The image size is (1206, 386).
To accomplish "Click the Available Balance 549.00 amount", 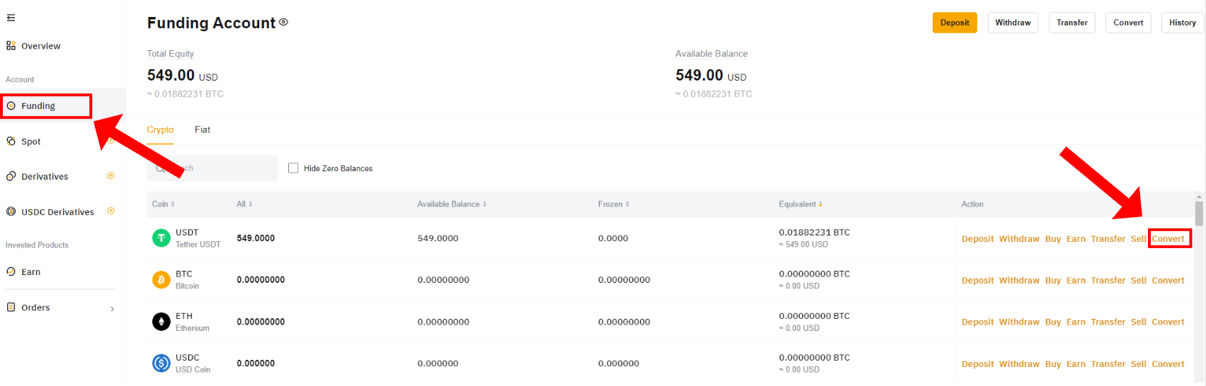I will [699, 75].
